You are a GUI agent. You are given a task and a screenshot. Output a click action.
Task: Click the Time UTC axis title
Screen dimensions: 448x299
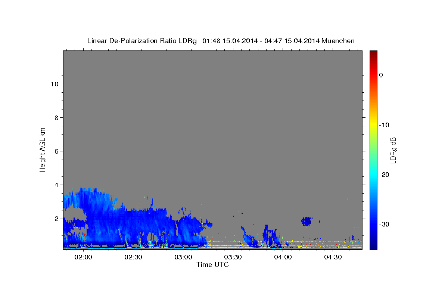pyautogui.click(x=212, y=265)
